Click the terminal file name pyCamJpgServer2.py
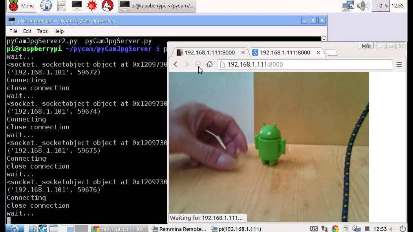 tap(42, 41)
